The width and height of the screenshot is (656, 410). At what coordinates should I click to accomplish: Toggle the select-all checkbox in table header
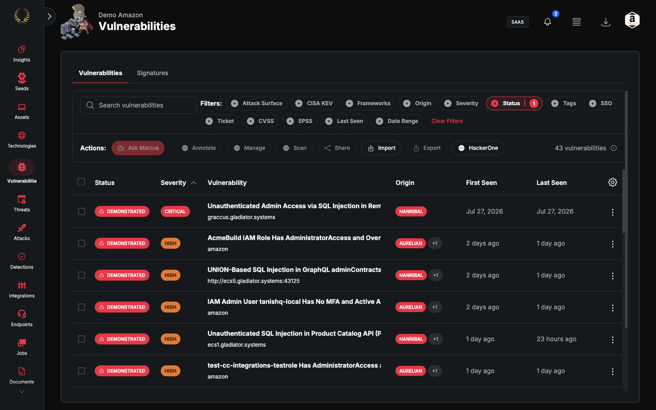[81, 182]
